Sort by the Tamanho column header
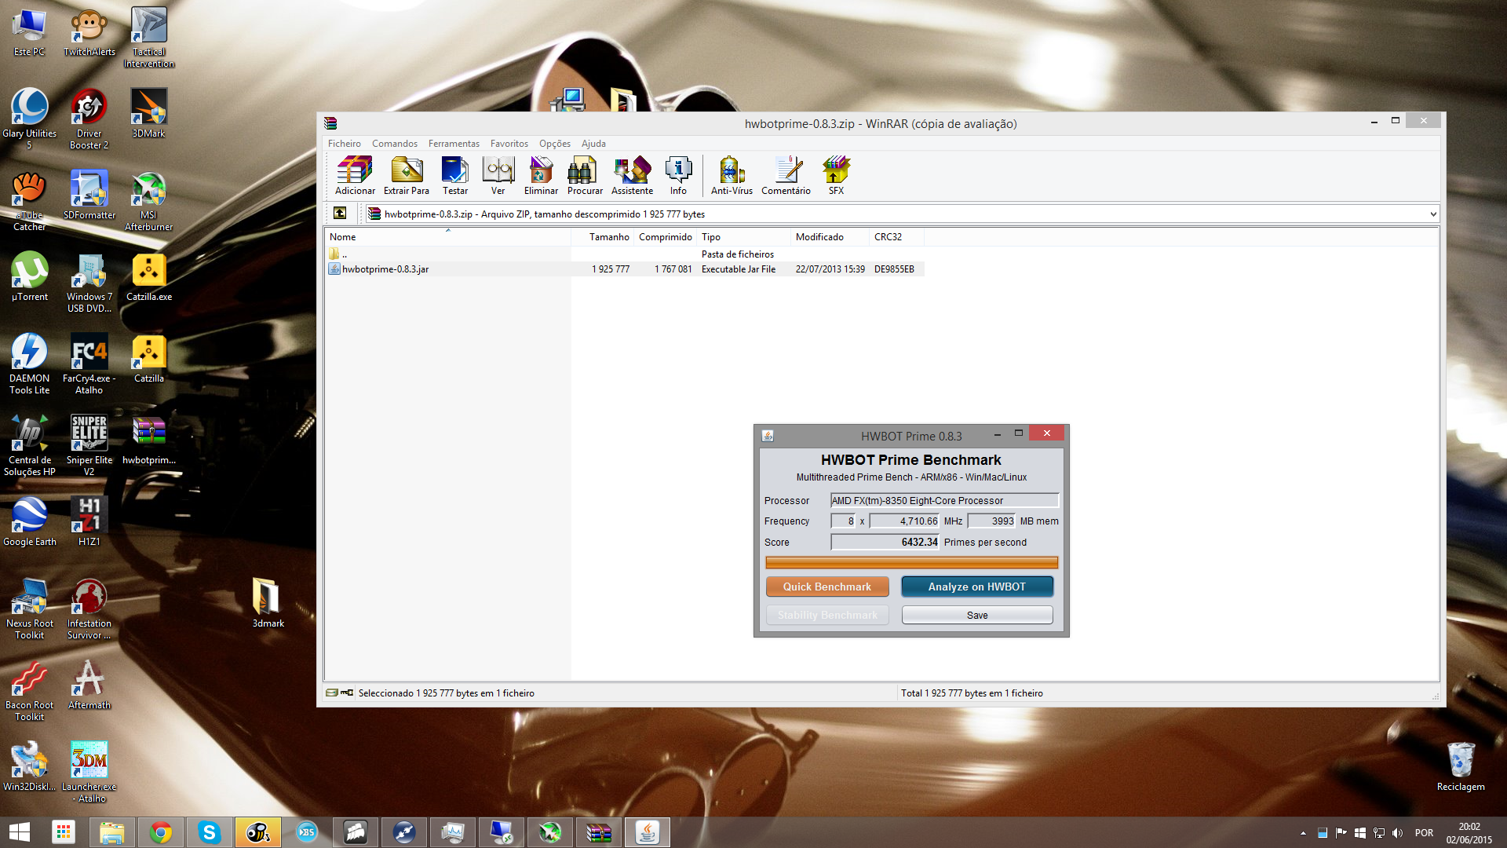 pos(603,236)
